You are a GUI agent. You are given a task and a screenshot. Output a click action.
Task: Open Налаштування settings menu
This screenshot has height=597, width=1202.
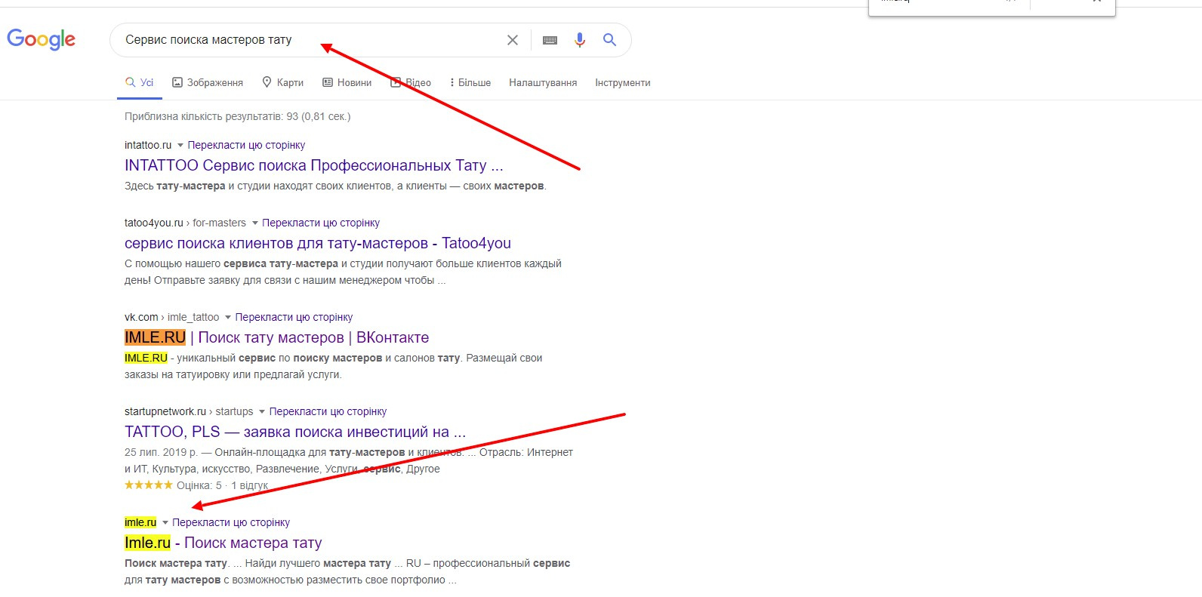pos(543,82)
